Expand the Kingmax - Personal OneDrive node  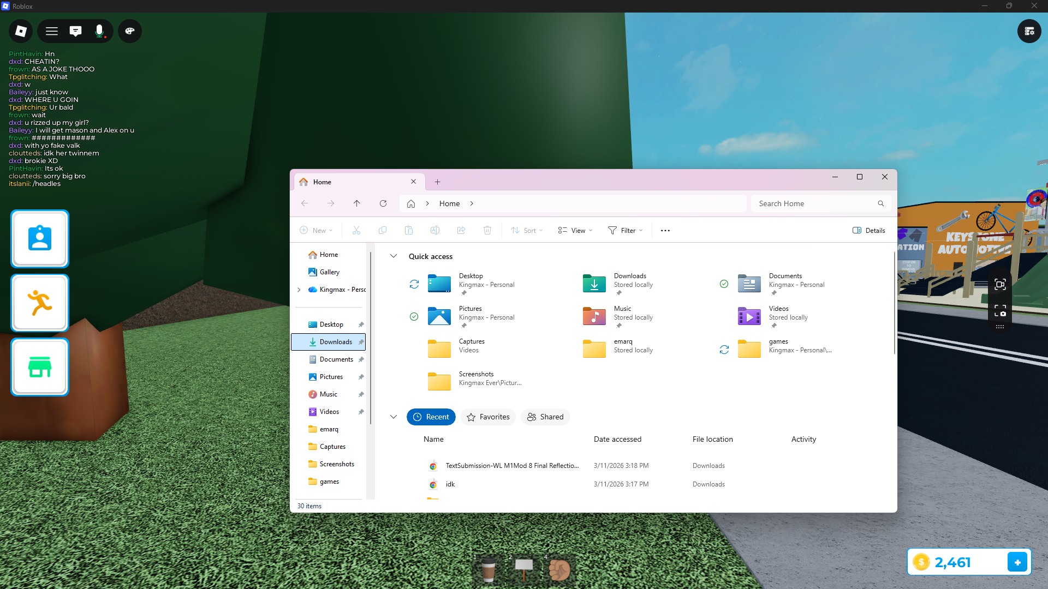pos(299,290)
